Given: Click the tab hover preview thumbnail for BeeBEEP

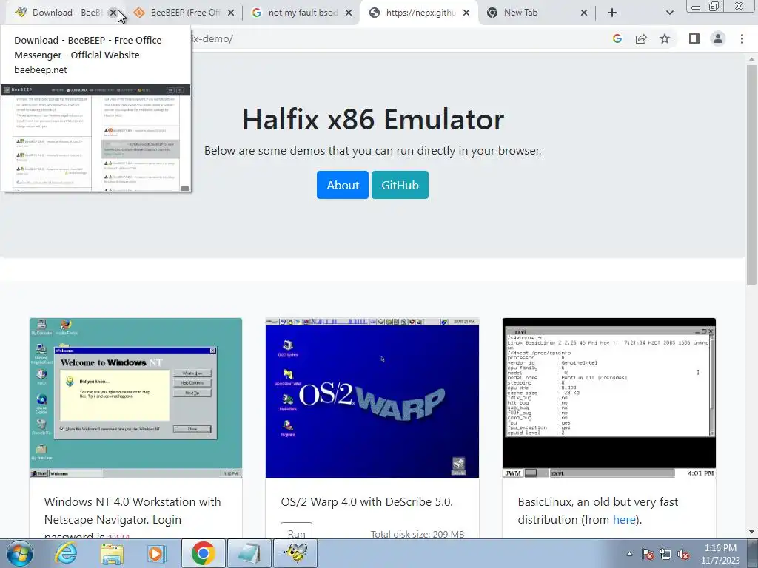Looking at the screenshot, I should coord(95,138).
